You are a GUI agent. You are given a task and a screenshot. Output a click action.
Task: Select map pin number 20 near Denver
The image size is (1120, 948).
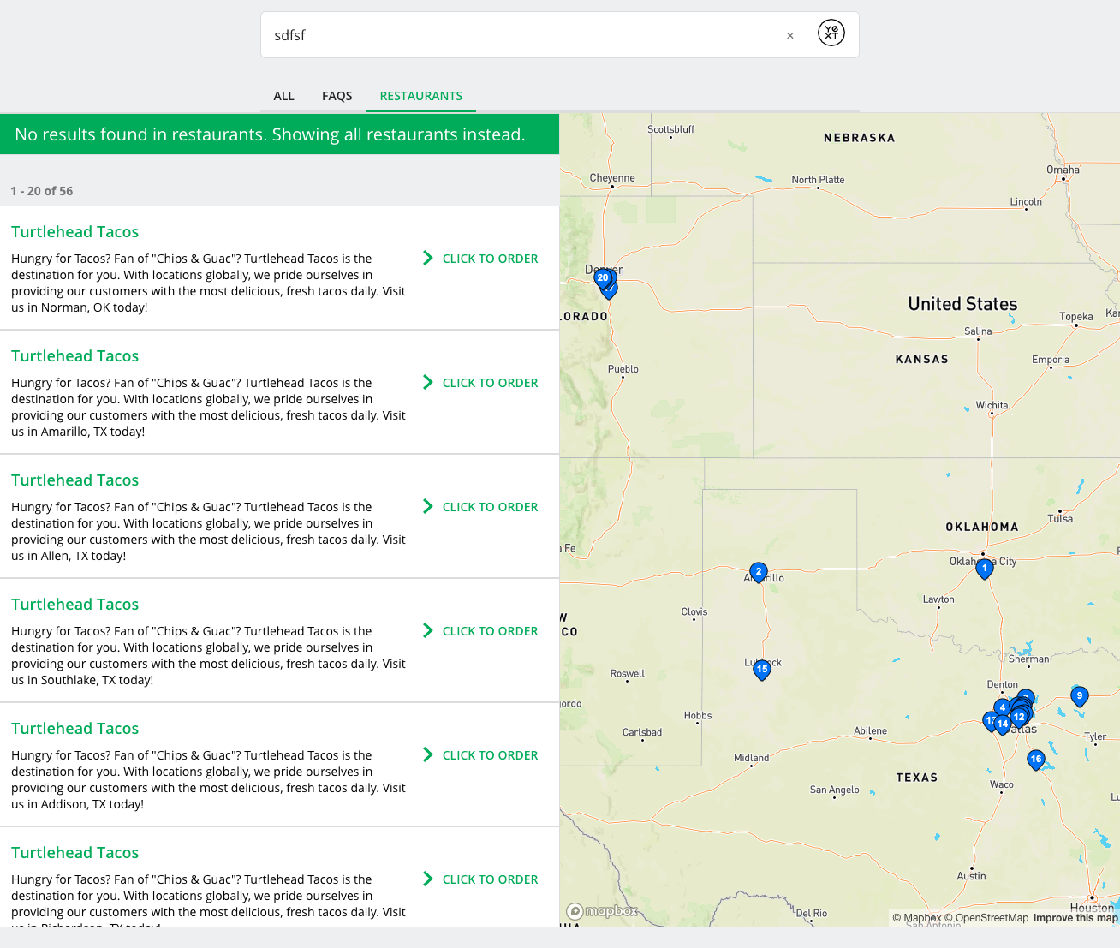coord(603,278)
